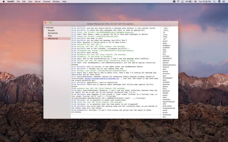Open Spotlight search magnifier icon
Viewport: 228px width, 142px height.
coord(215,1)
